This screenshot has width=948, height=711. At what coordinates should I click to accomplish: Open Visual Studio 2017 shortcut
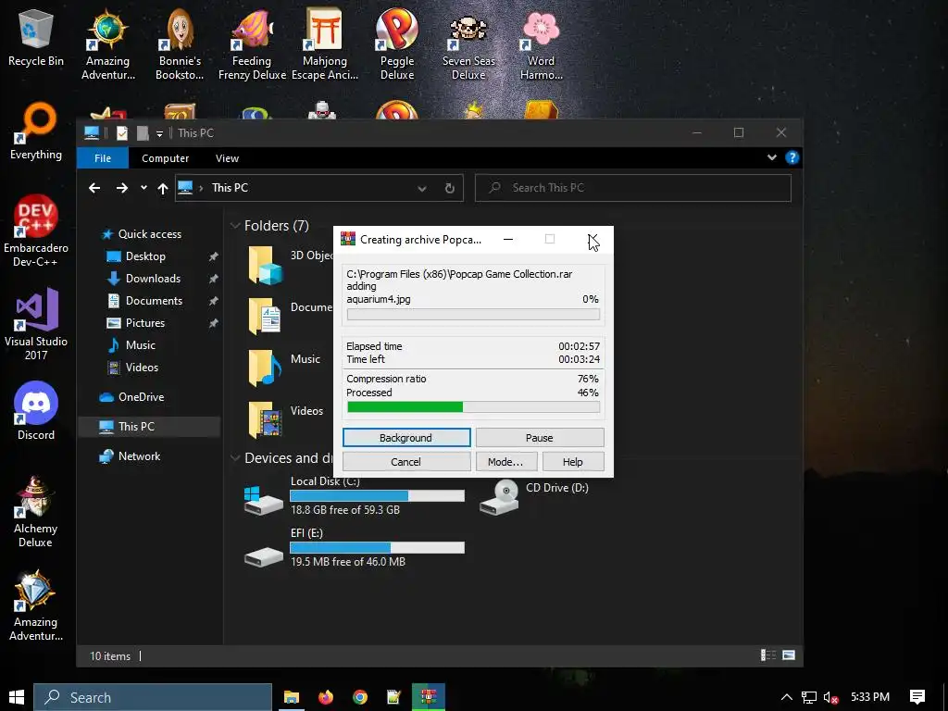point(36,325)
